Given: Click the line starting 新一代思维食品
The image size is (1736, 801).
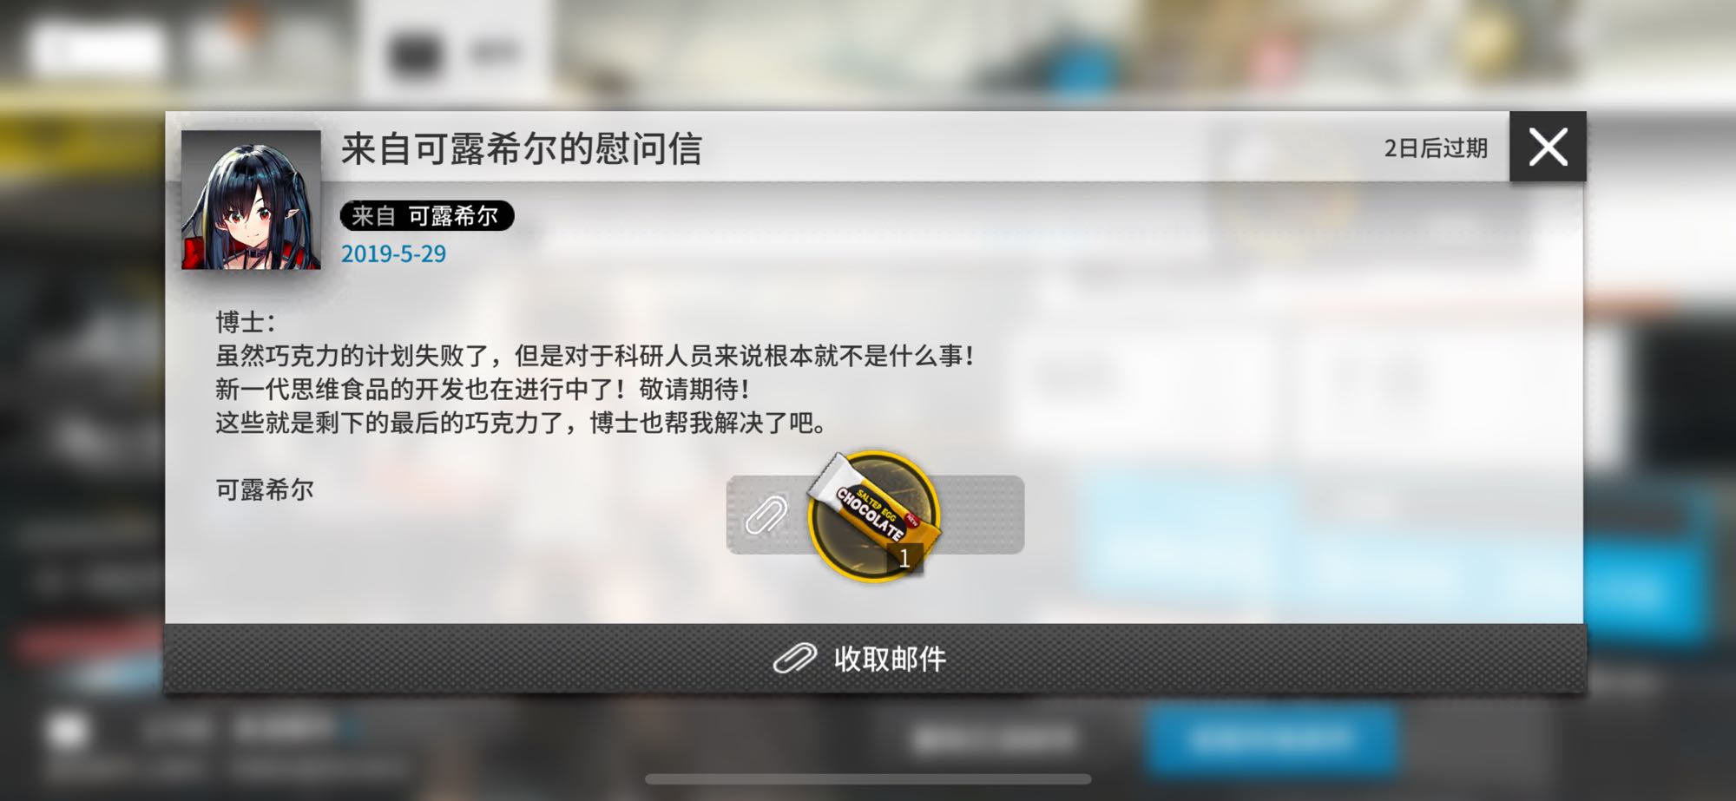Looking at the screenshot, I should 483,389.
